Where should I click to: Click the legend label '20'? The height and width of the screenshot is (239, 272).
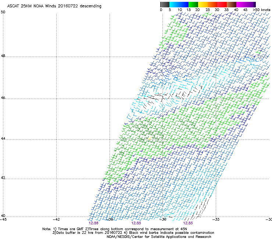tap(197, 10)
